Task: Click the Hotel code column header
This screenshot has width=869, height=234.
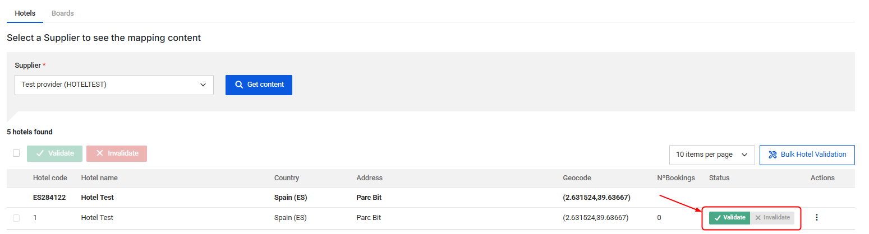Action: pos(50,178)
